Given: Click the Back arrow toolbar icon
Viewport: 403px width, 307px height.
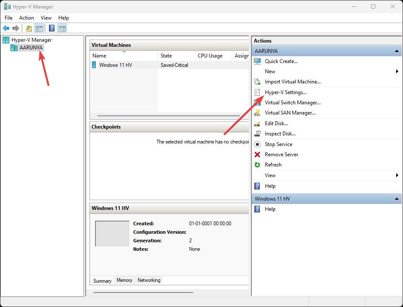Looking at the screenshot, I should click(x=6, y=28).
